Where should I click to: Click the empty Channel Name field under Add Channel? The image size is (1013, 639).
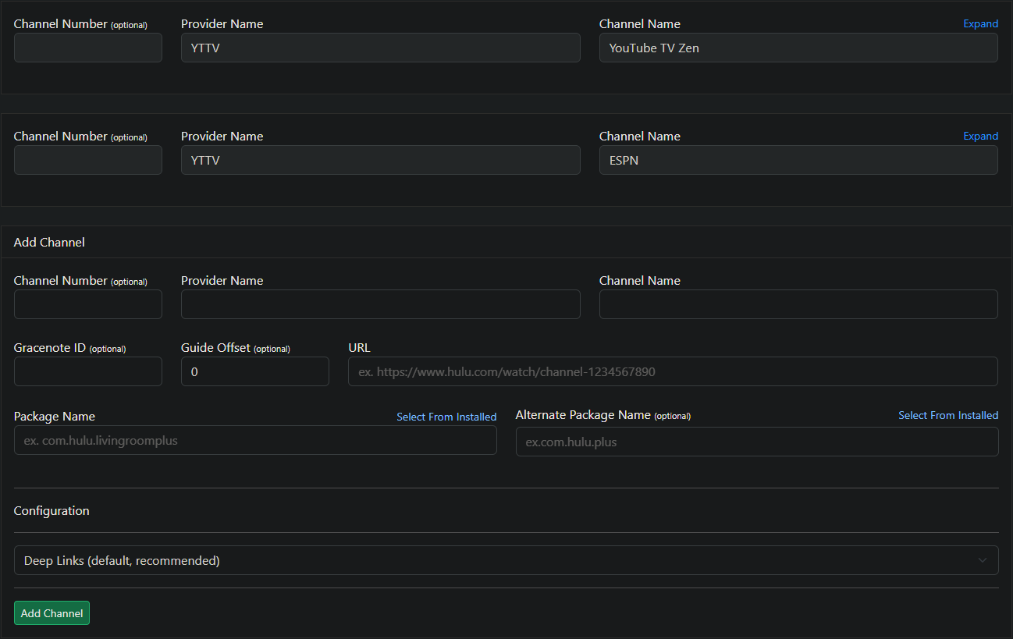click(798, 304)
